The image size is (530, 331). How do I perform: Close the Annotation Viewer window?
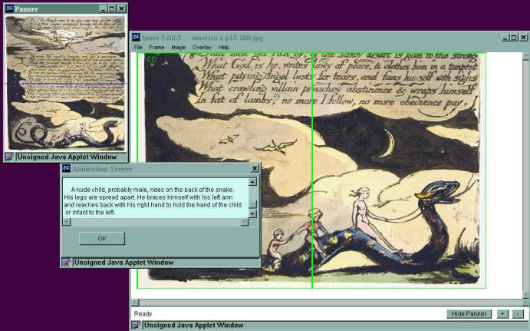(255, 168)
